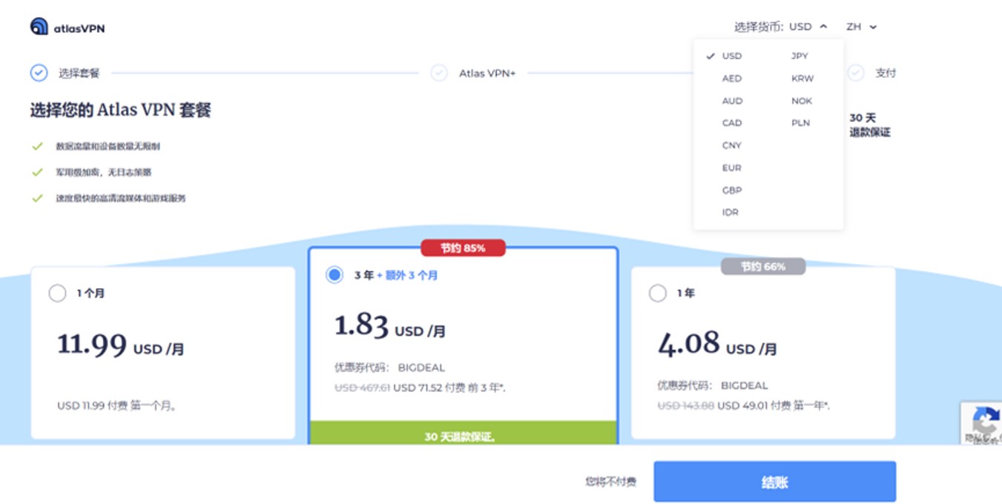Select JPY currency option

[800, 56]
